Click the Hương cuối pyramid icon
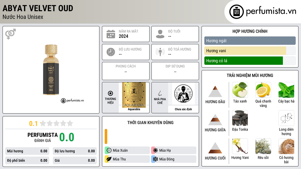 215,148
